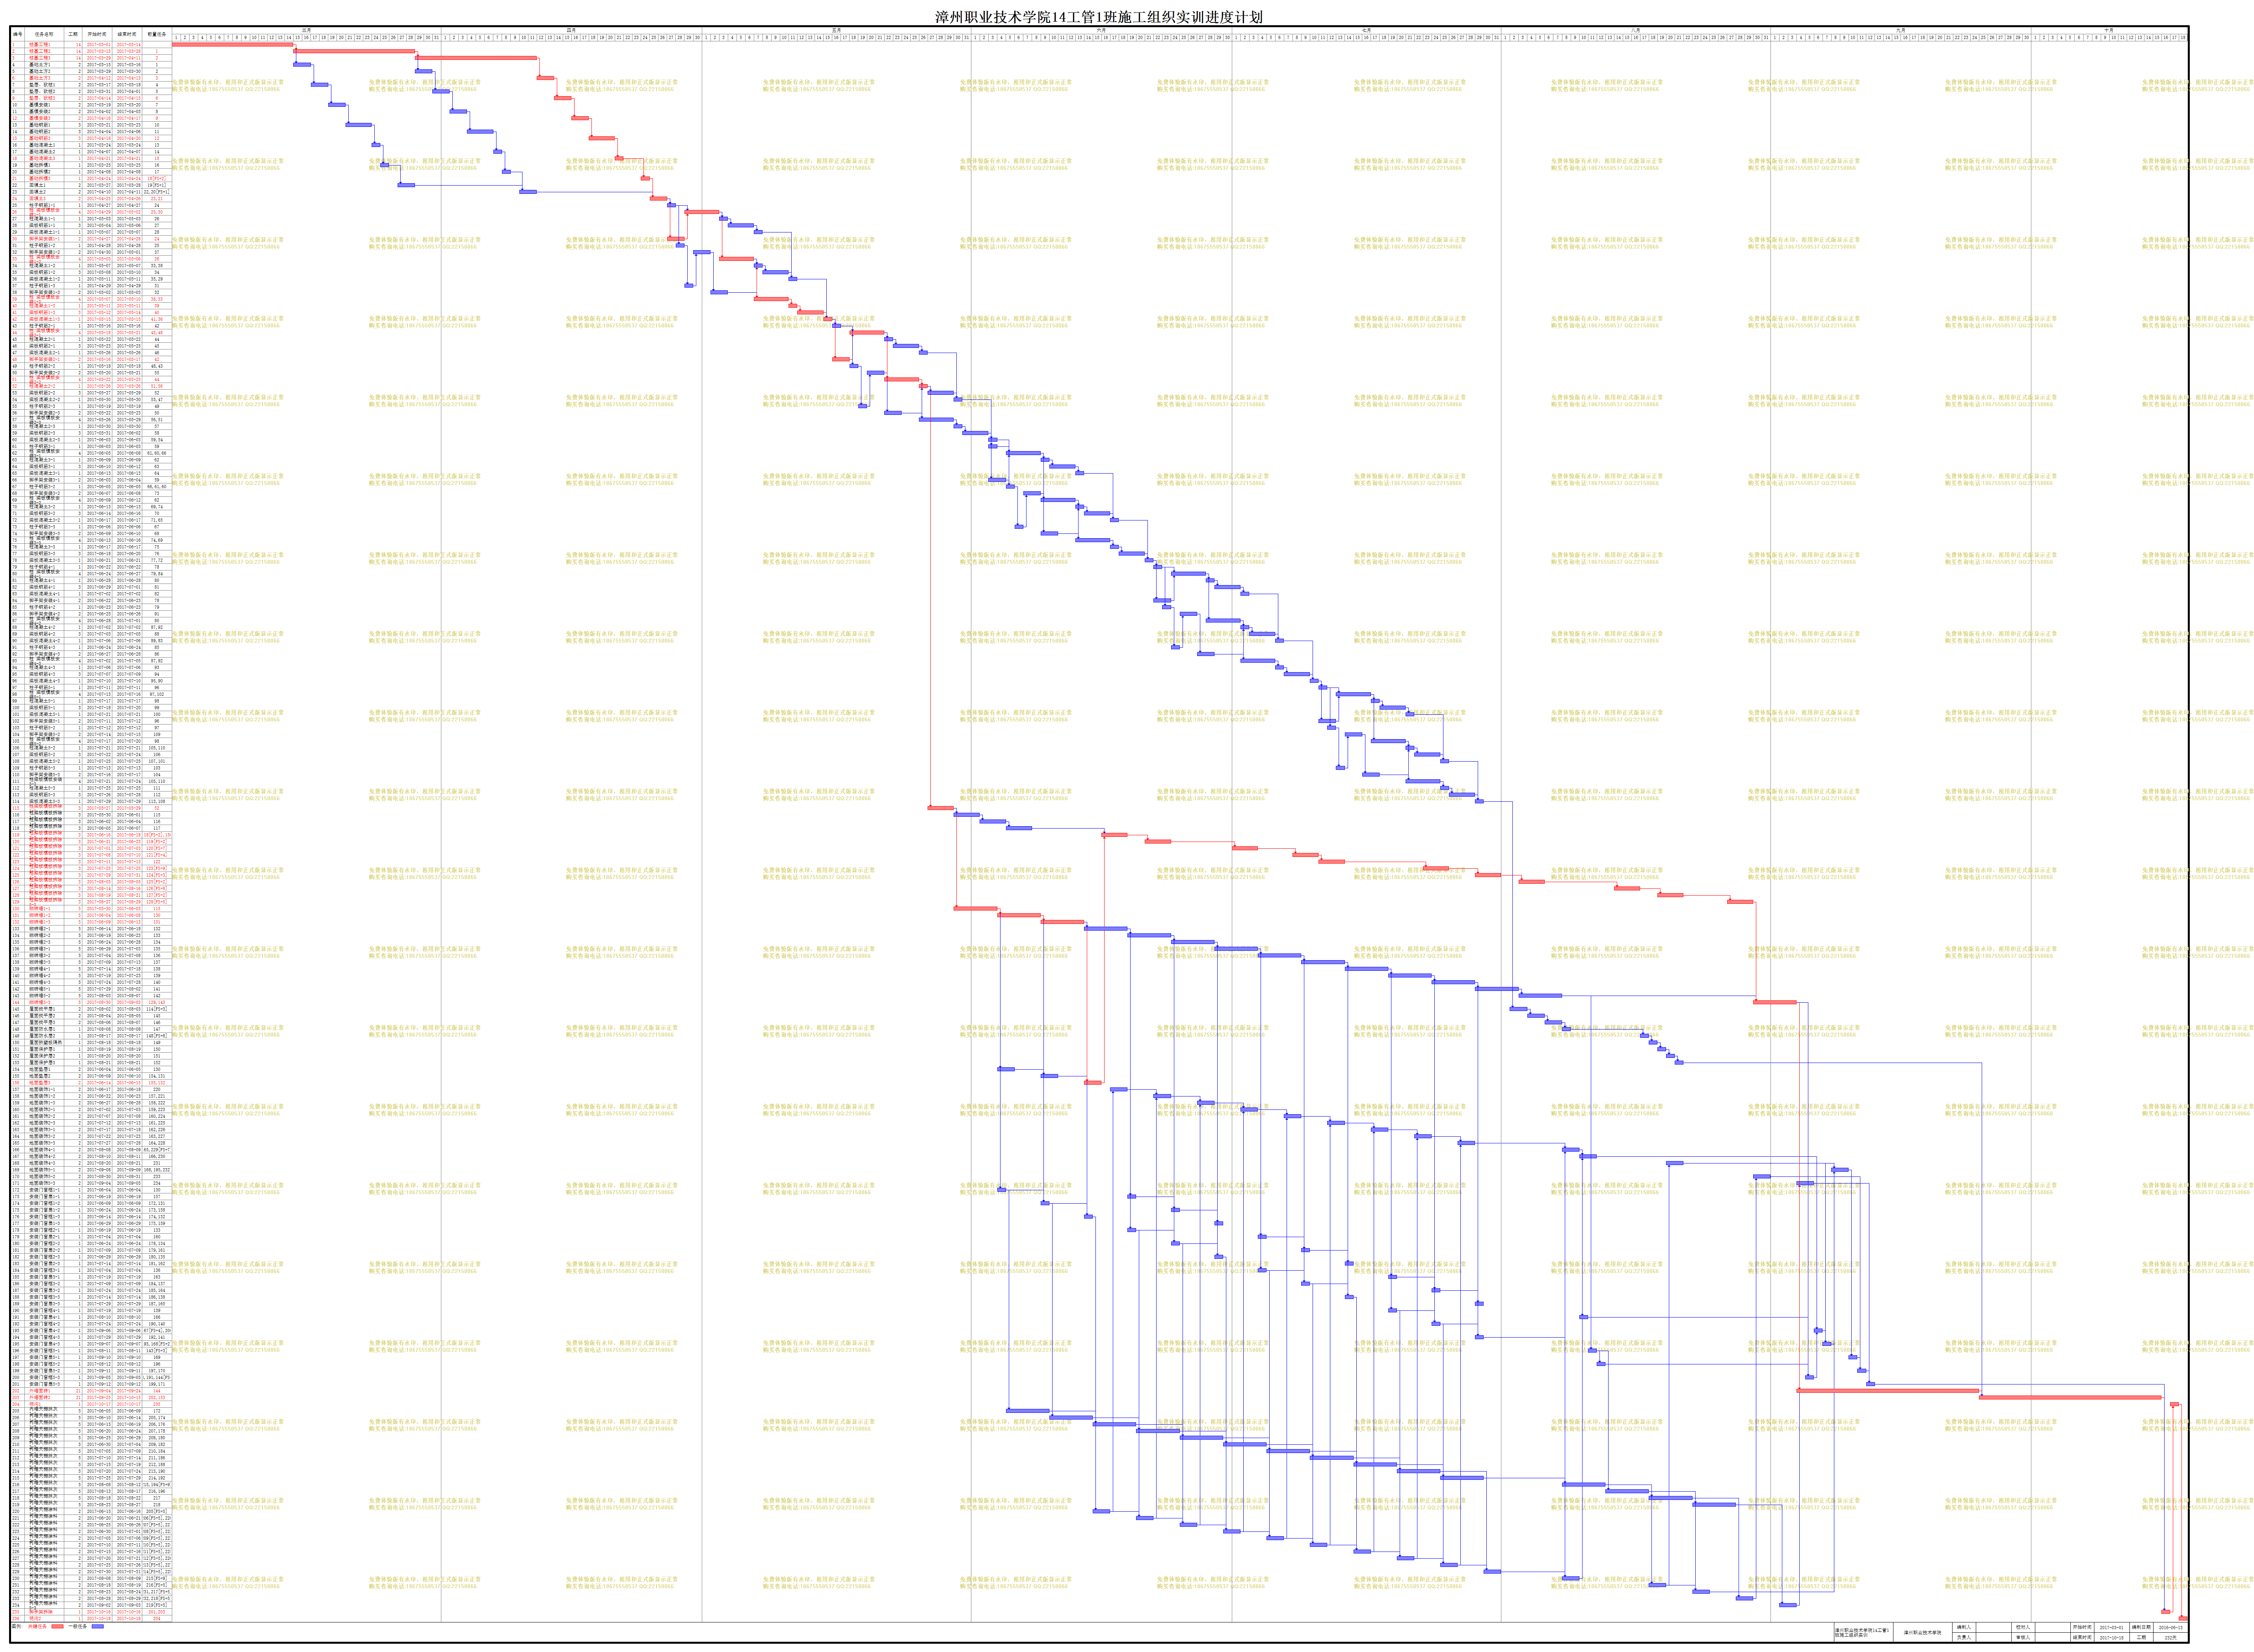Select task row 垫层、砍桩3

point(91,98)
